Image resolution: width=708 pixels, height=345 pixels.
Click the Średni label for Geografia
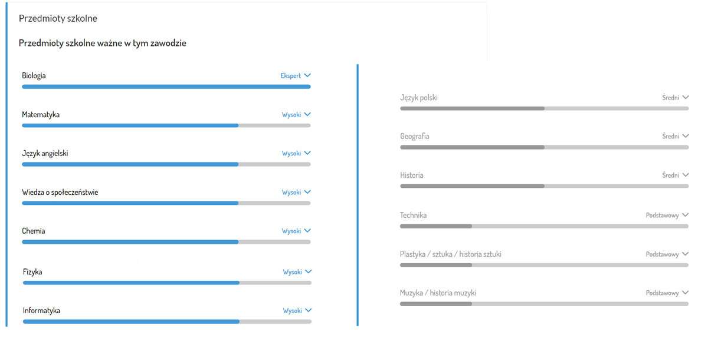coord(670,137)
